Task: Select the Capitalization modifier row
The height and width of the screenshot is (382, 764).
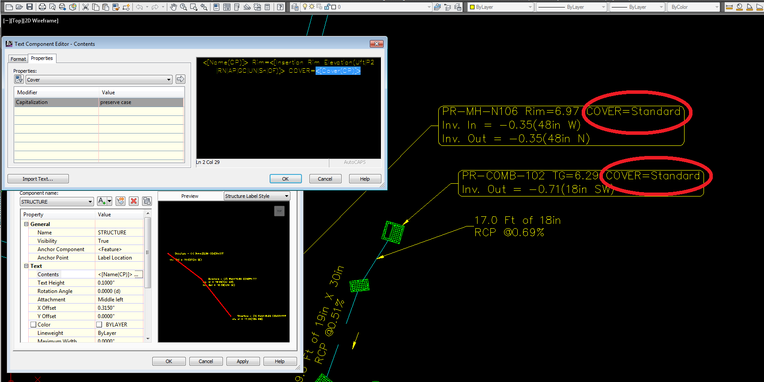Action: pyautogui.click(x=99, y=102)
